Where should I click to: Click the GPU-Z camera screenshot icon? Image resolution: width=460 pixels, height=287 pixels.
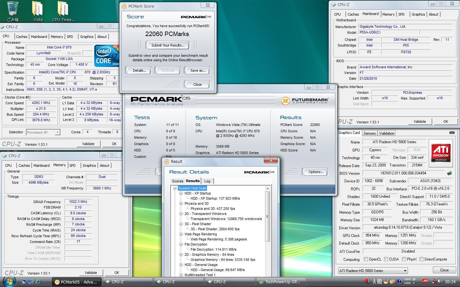[x=452, y=132]
